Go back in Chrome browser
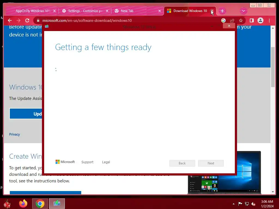279x209 pixels. coord(10,20)
